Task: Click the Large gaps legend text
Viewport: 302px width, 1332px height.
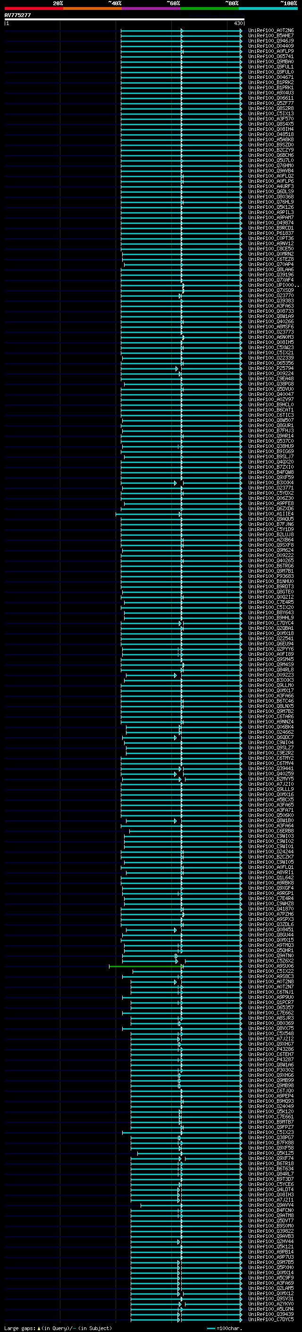Action: click(x=58, y=1328)
